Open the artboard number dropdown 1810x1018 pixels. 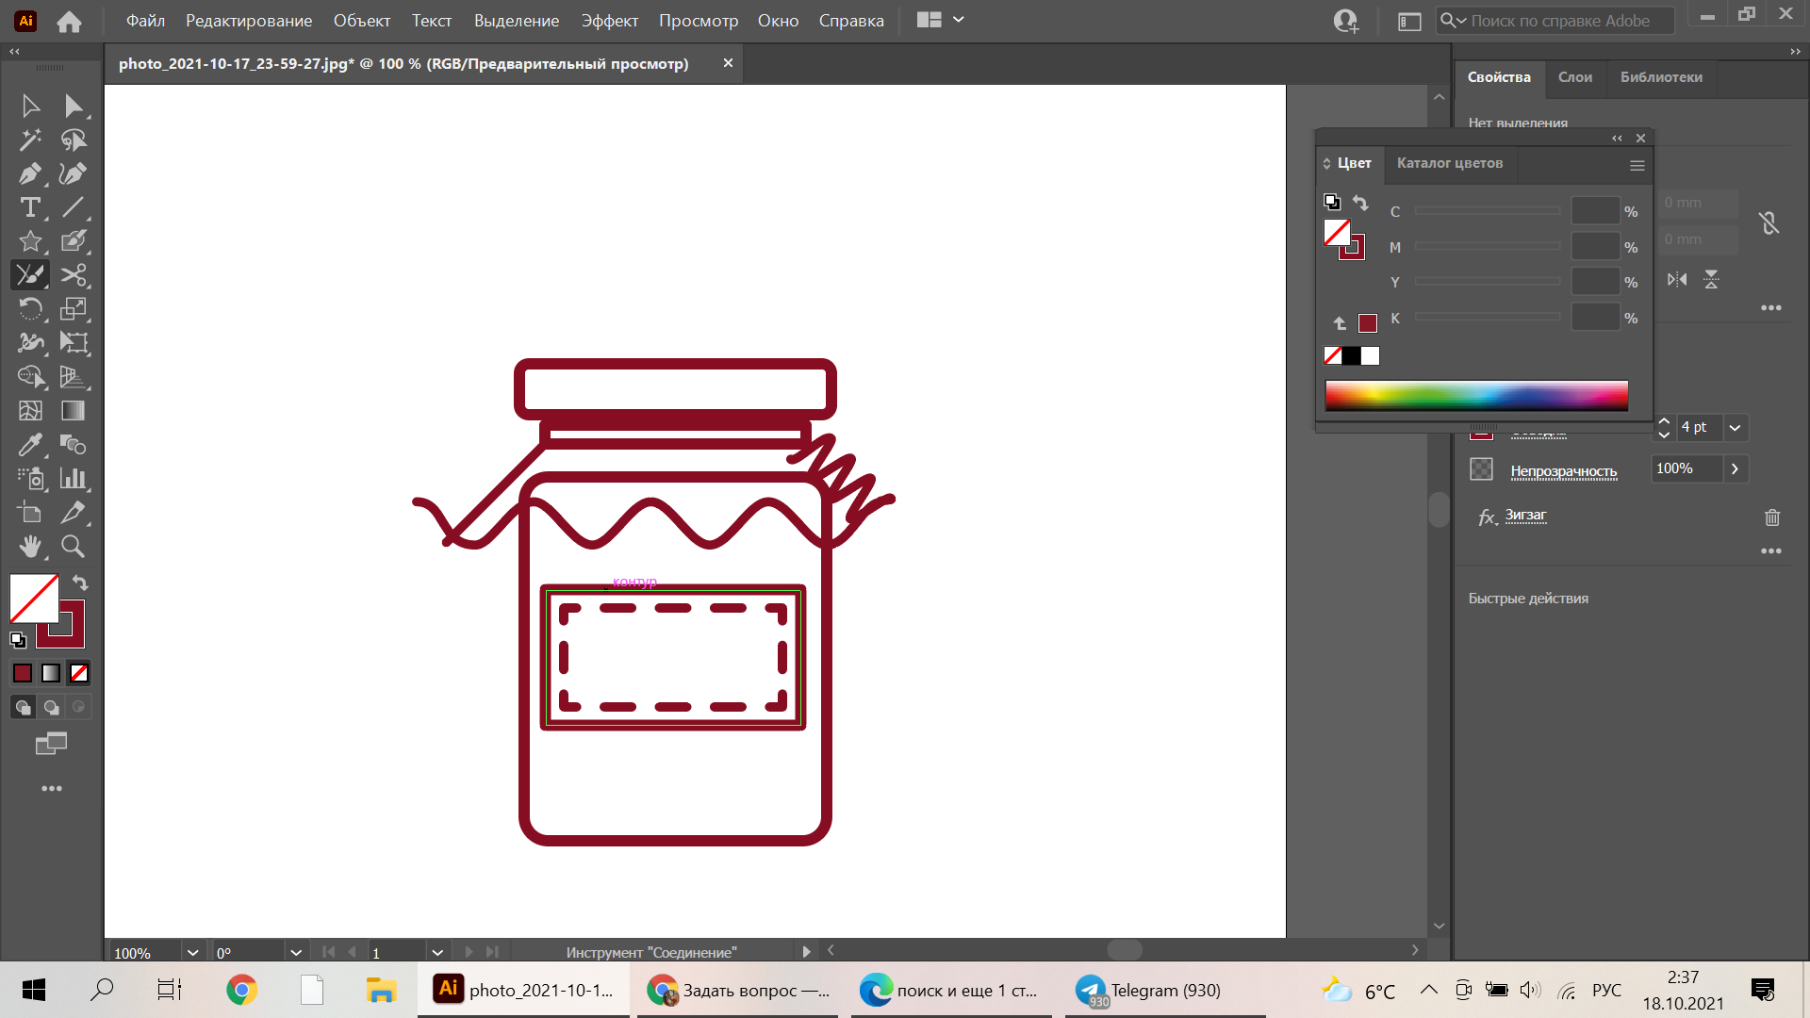[436, 953]
